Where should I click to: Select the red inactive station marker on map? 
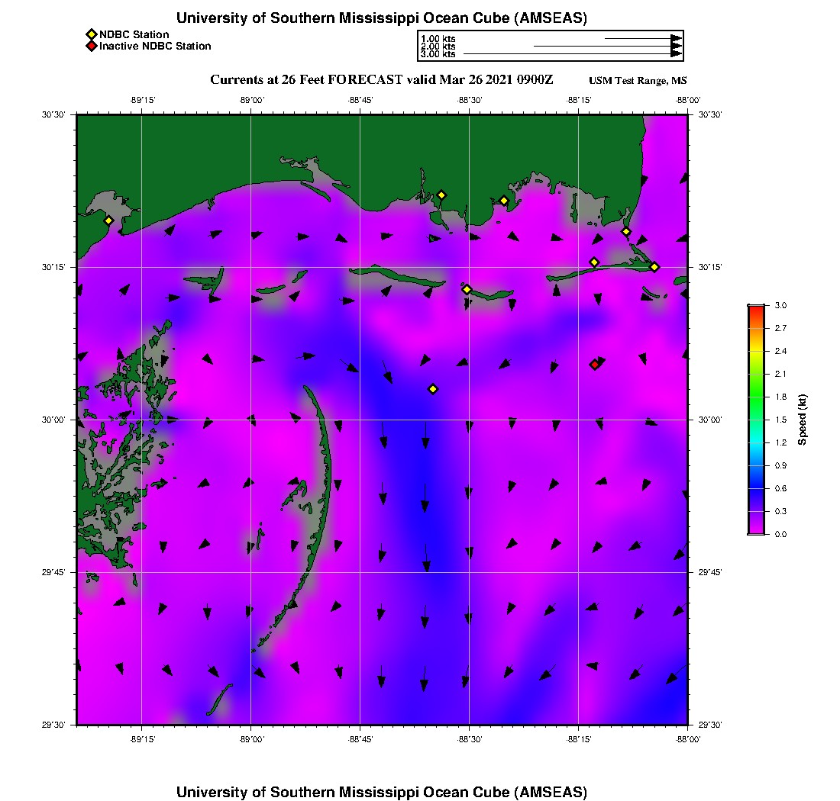[x=594, y=365]
